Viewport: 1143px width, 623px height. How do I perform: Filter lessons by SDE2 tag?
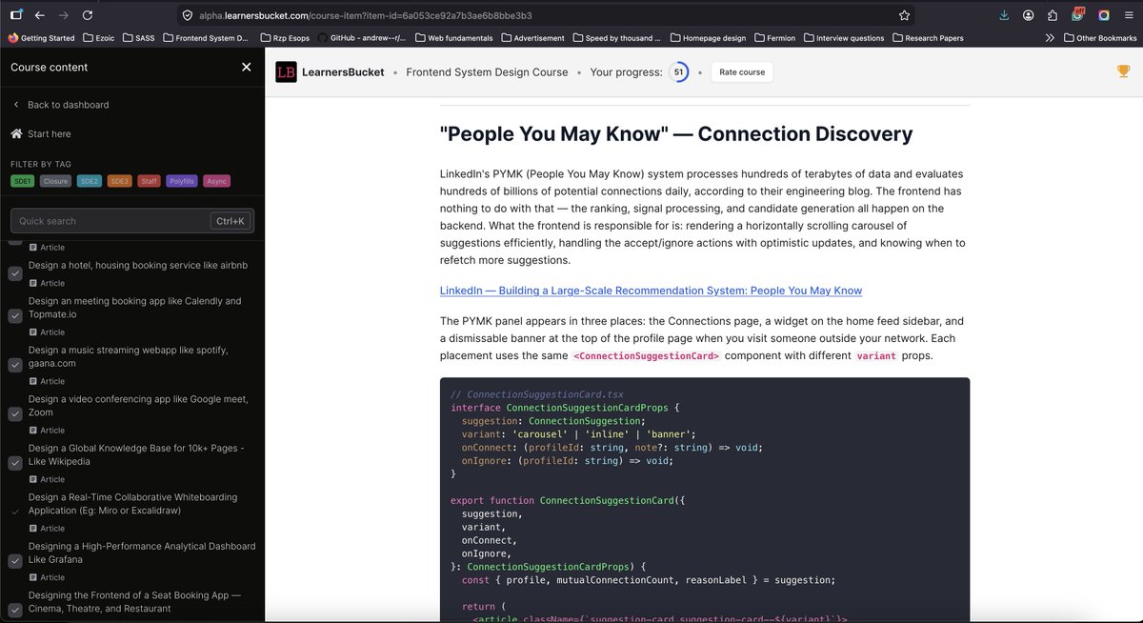point(90,181)
